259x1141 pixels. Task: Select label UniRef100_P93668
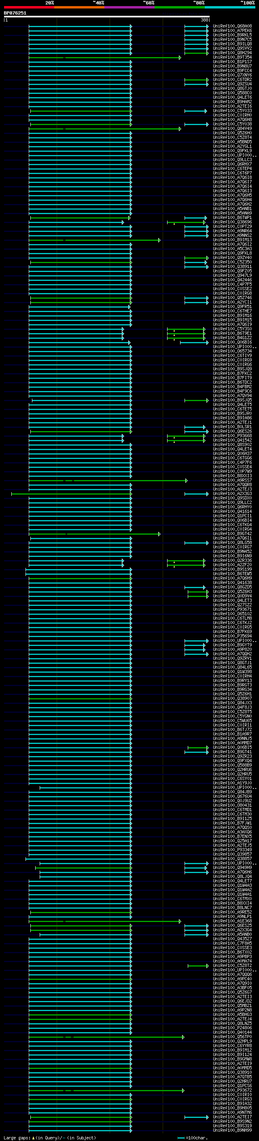pyautogui.click(x=232, y=436)
